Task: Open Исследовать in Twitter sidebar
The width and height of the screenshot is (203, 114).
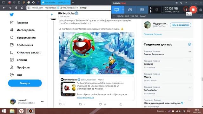Action: point(22,30)
